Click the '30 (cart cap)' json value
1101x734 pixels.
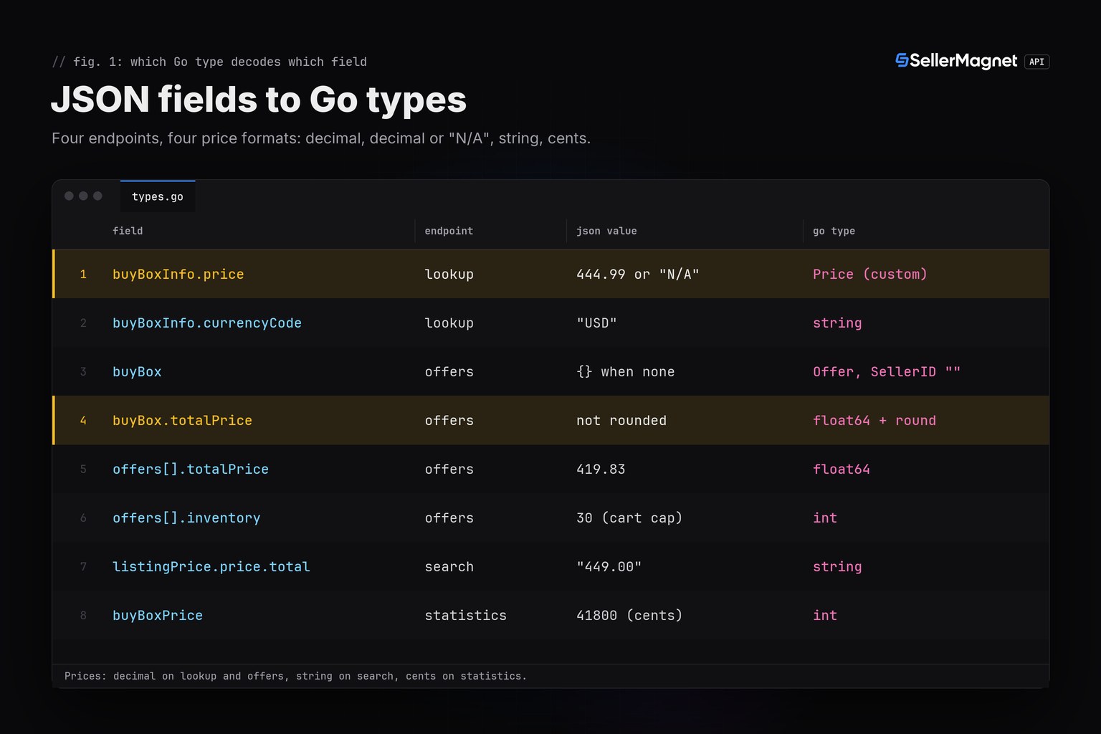coord(629,518)
